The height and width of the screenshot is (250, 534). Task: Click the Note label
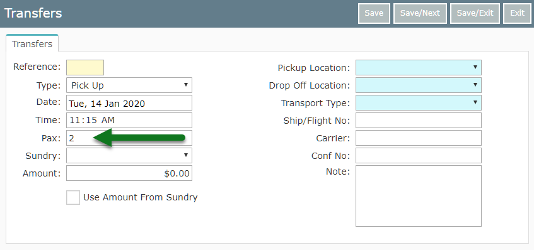338,171
